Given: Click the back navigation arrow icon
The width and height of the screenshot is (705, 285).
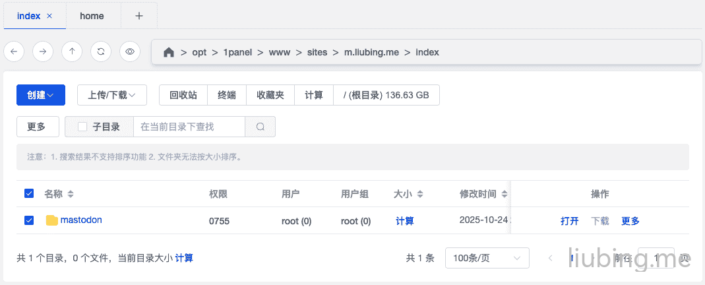Looking at the screenshot, I should [15, 51].
